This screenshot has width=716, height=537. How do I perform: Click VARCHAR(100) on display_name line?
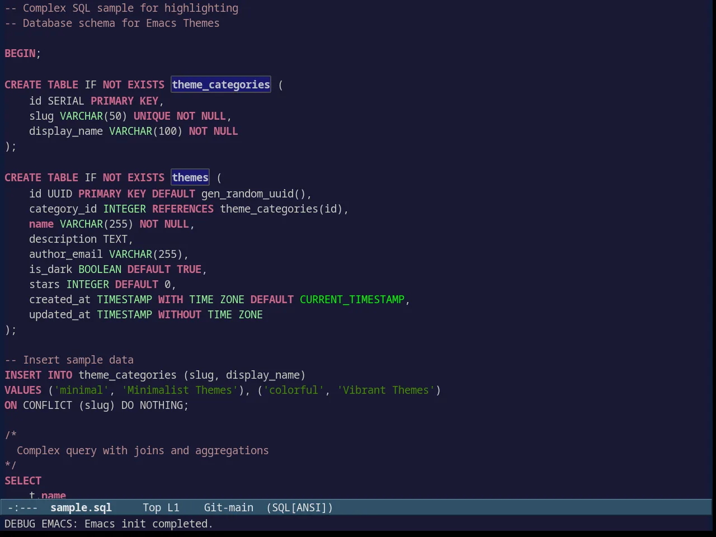[x=146, y=131]
